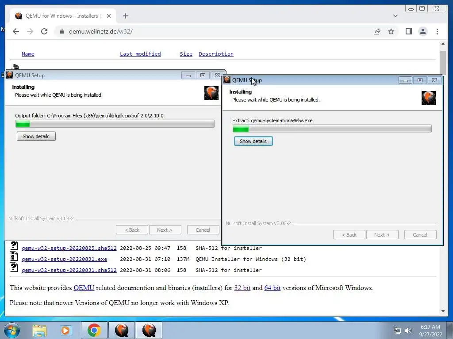Follow the 32 bit link
The image size is (453, 339).
pos(242,288)
